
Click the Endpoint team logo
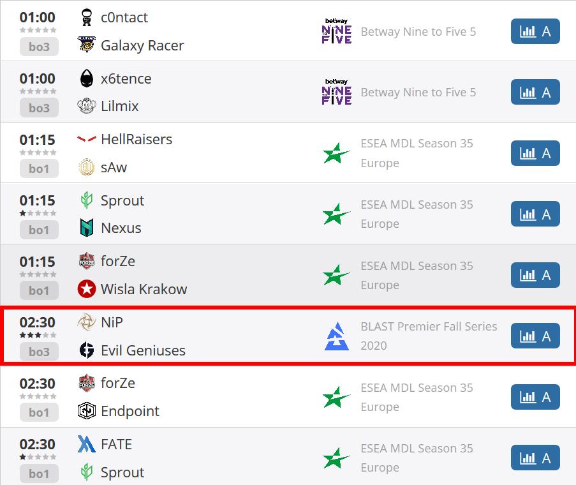87,411
